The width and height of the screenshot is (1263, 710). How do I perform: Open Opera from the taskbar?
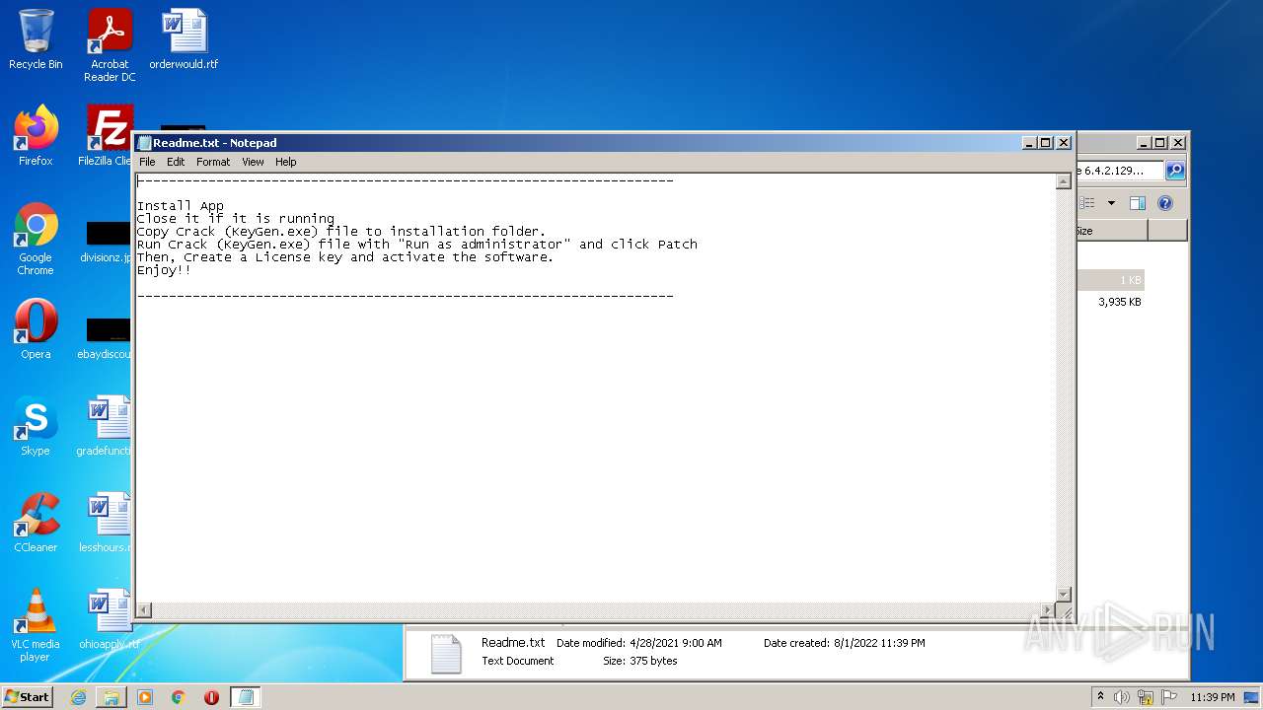(x=211, y=697)
